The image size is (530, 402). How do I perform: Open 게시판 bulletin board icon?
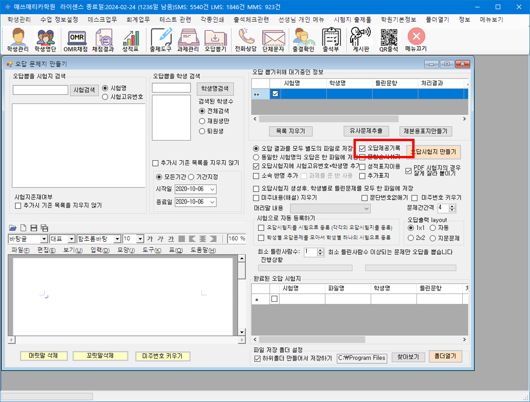click(x=361, y=40)
